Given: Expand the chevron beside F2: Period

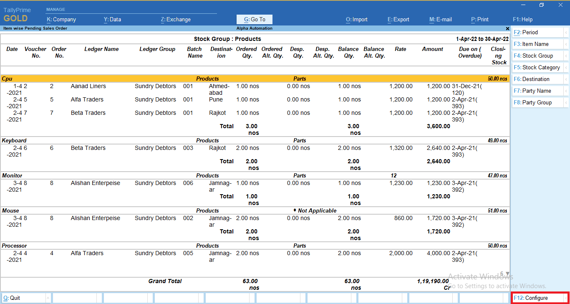Looking at the screenshot, I should click(567, 32).
